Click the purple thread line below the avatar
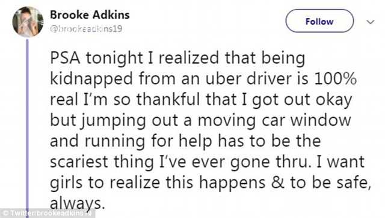 point(27,124)
